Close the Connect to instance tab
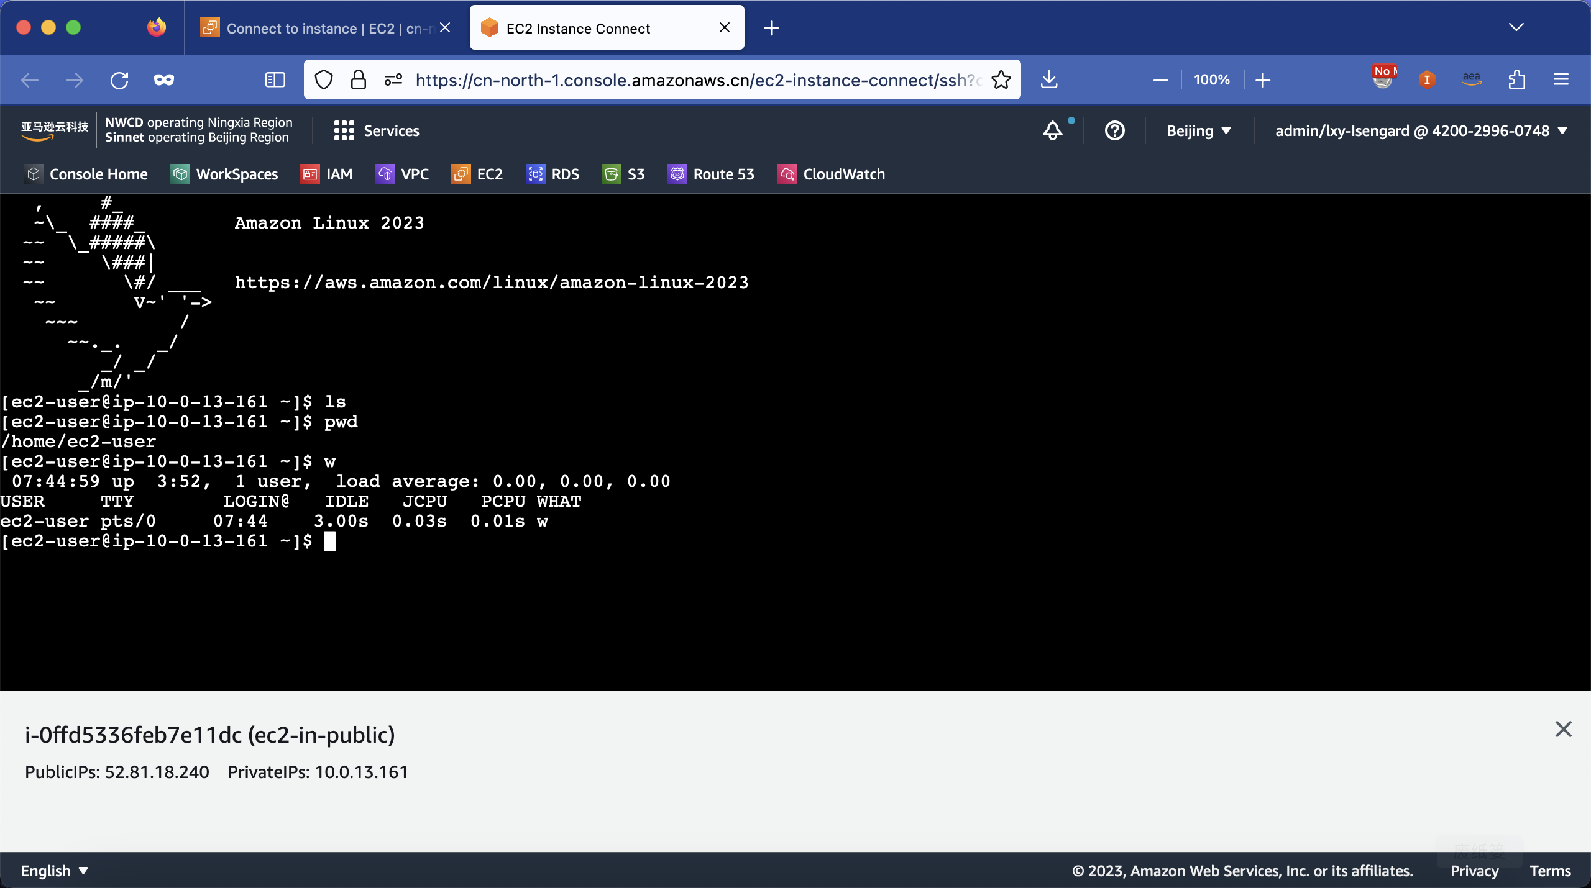The width and height of the screenshot is (1591, 888). [445, 28]
